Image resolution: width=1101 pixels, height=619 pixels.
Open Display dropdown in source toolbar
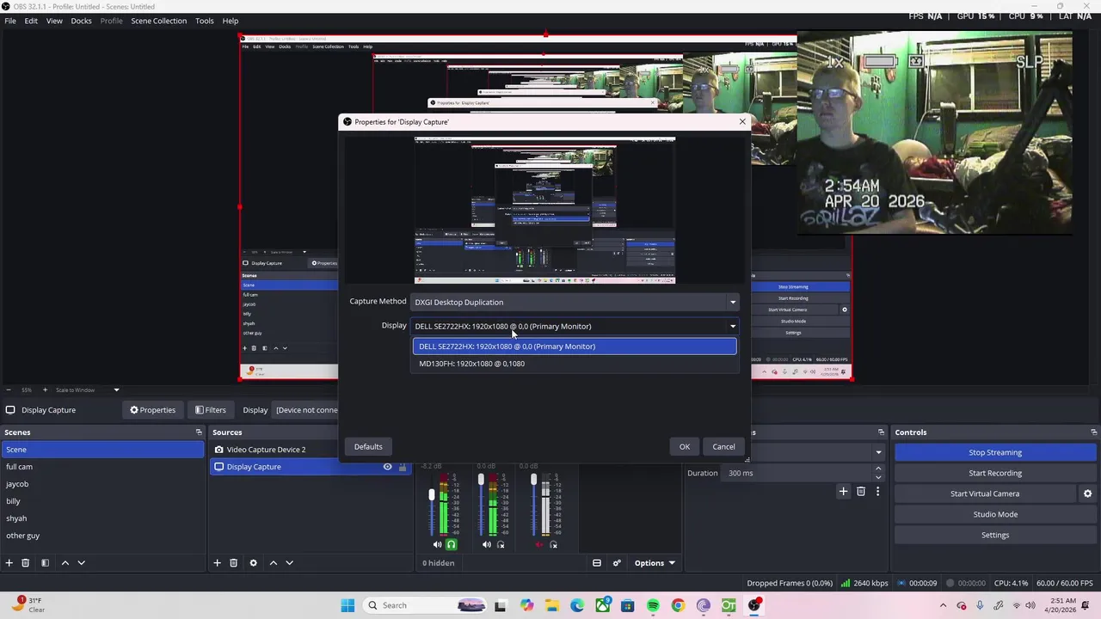tap(306, 410)
